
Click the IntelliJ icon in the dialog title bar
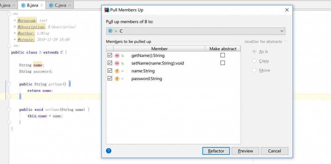[107, 10]
